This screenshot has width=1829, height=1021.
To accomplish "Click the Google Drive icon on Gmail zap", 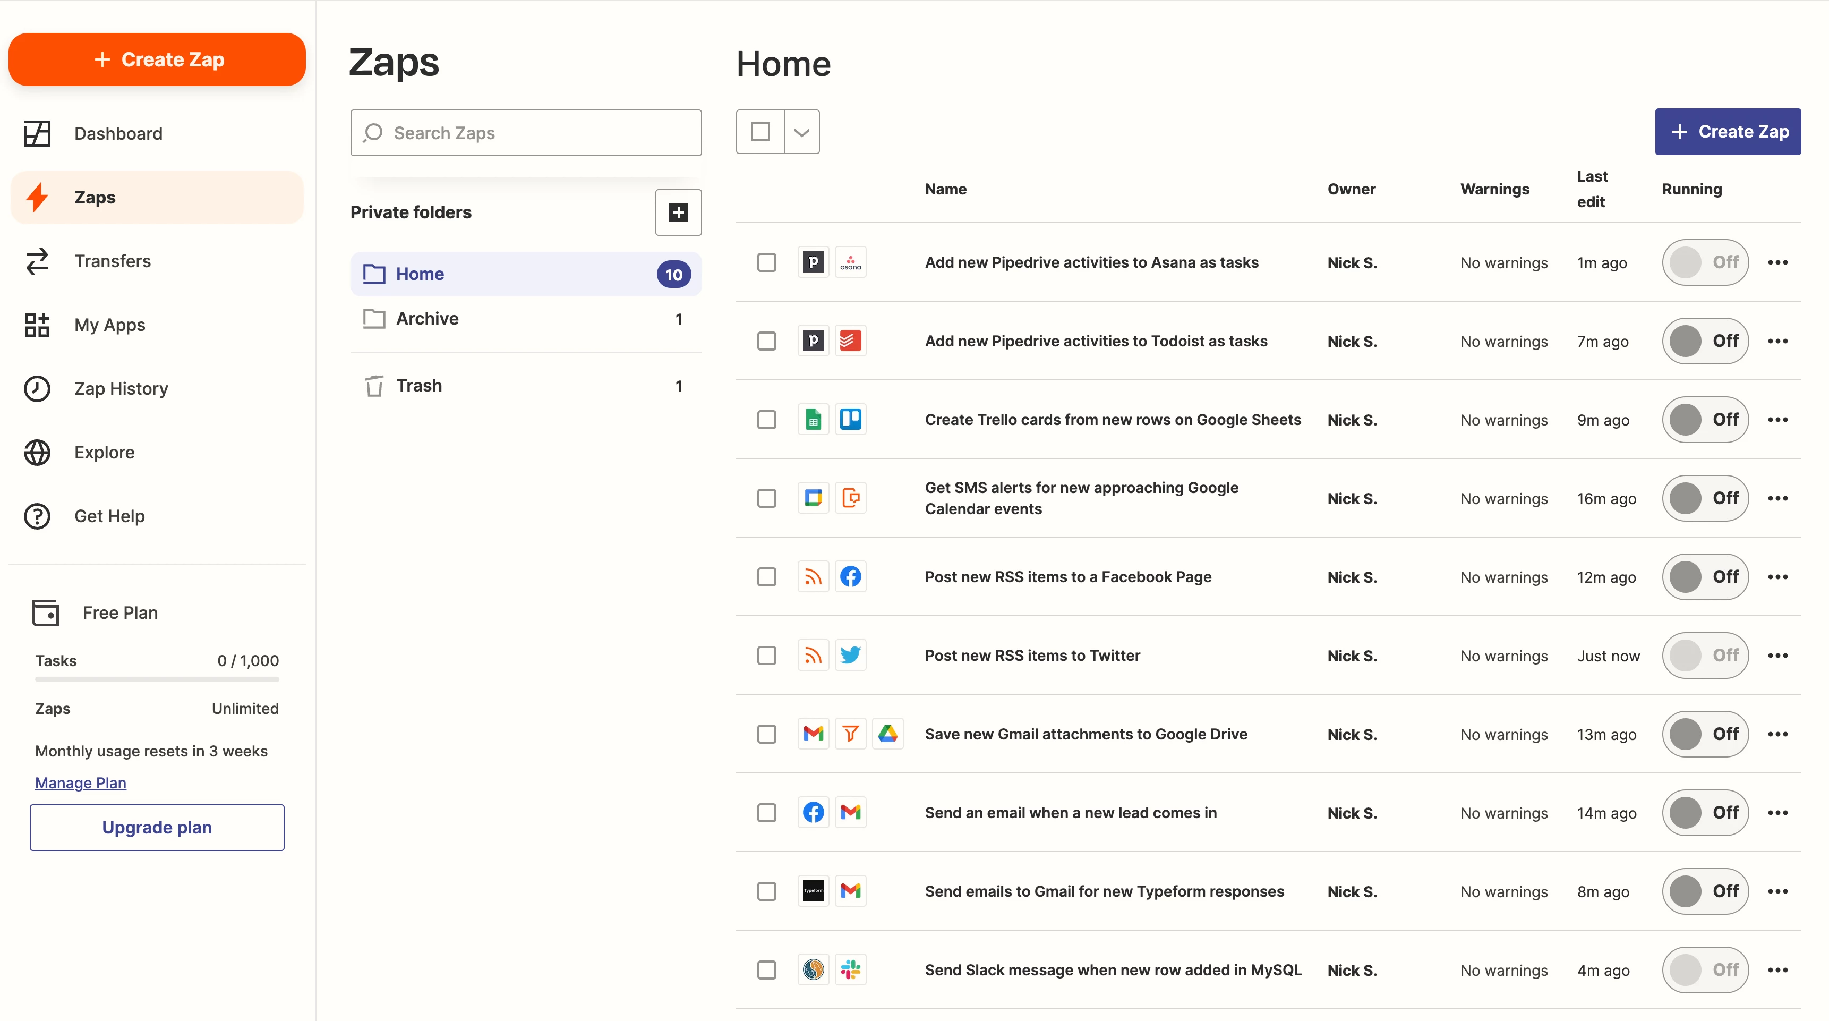I will (887, 734).
